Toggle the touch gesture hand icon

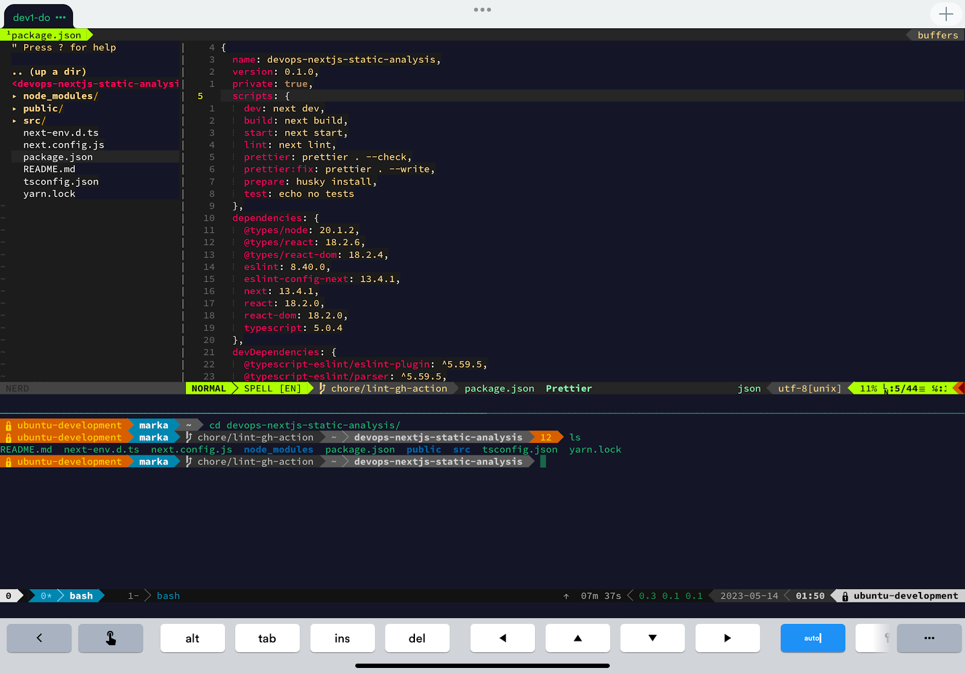click(x=111, y=638)
